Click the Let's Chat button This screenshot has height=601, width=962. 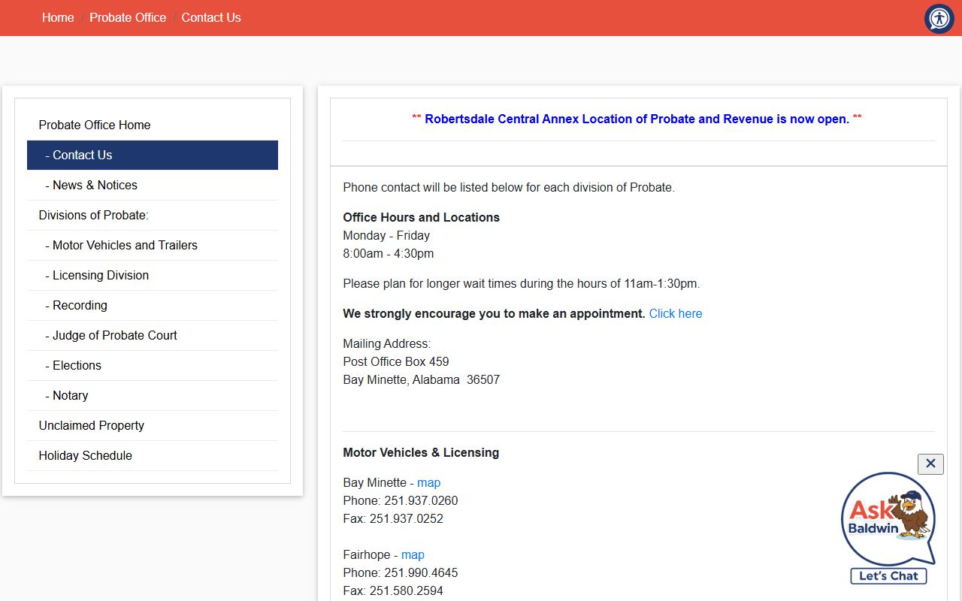(x=888, y=576)
